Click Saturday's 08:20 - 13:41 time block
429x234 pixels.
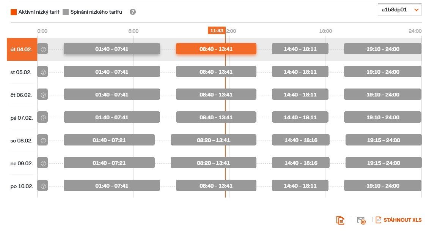tap(213, 140)
